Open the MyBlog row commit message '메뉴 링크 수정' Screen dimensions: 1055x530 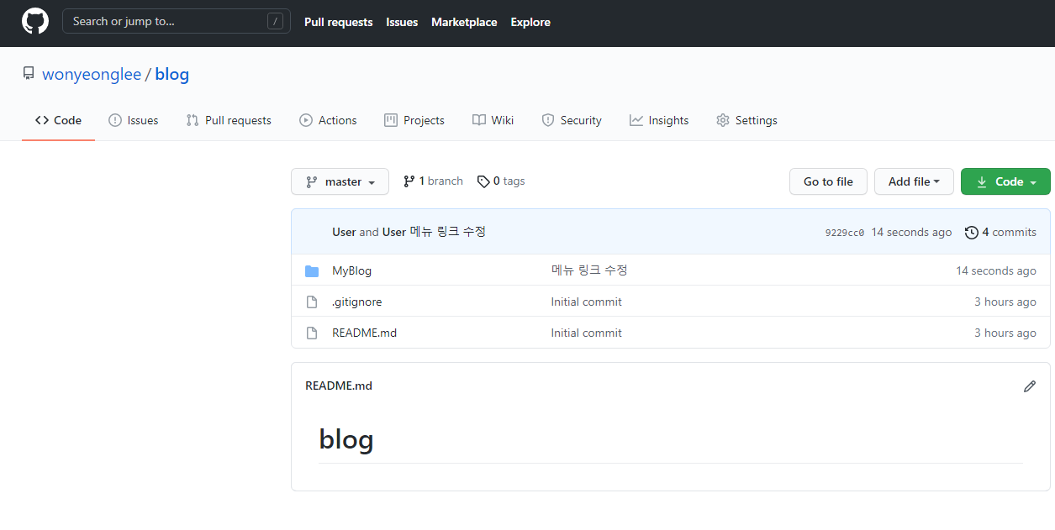pyautogui.click(x=589, y=270)
